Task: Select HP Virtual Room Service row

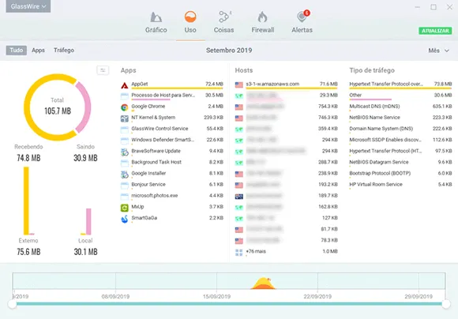Action: 401,186
